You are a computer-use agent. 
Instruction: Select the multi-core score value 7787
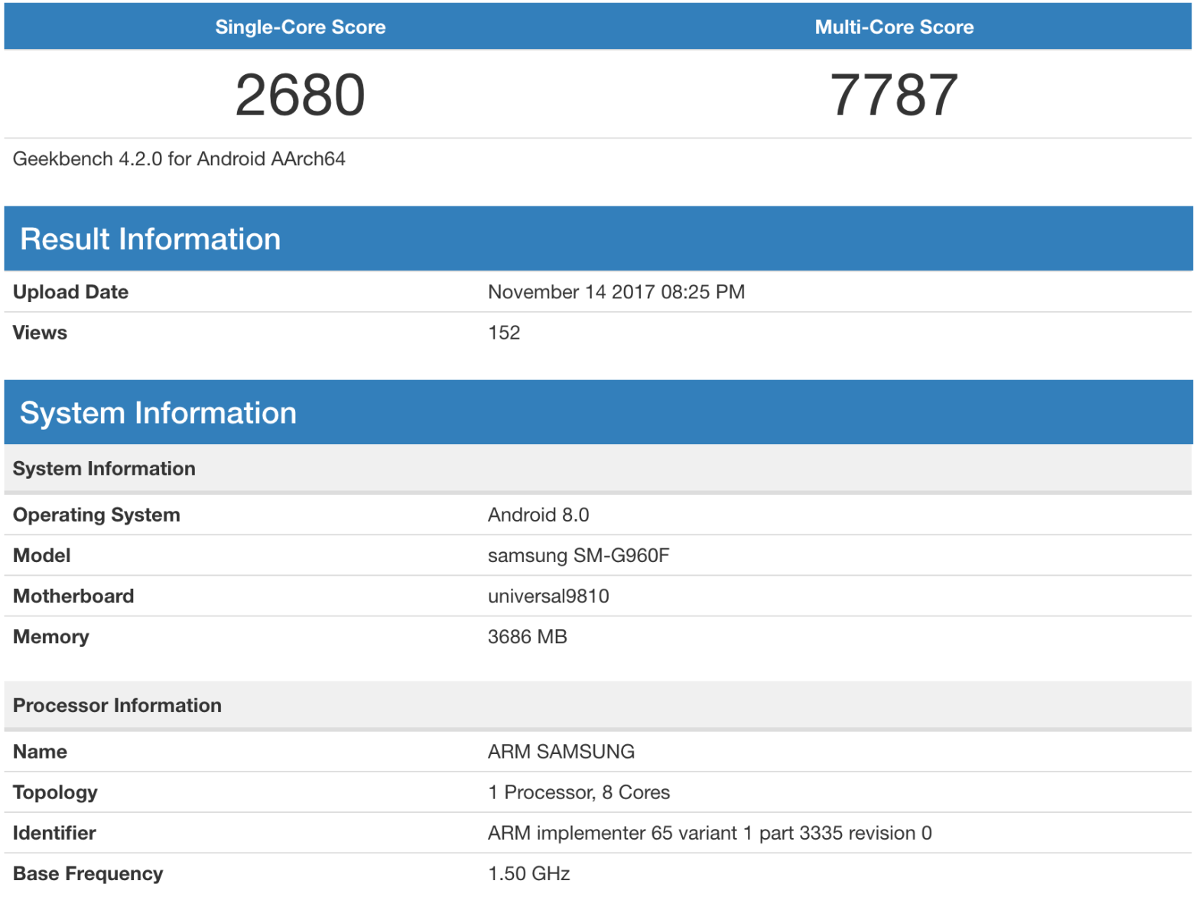(894, 95)
